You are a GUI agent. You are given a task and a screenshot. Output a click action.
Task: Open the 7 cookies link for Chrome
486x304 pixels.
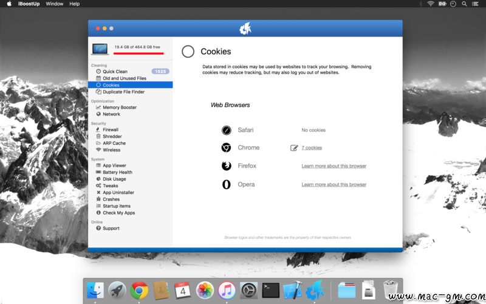pos(312,148)
